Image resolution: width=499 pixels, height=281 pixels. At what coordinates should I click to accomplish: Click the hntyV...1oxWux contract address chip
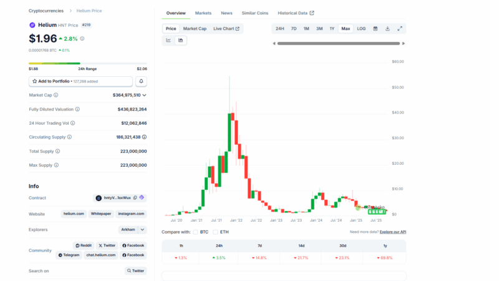pyautogui.click(x=120, y=198)
